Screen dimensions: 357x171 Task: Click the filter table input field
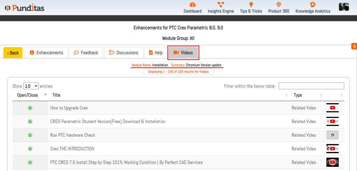(311, 86)
